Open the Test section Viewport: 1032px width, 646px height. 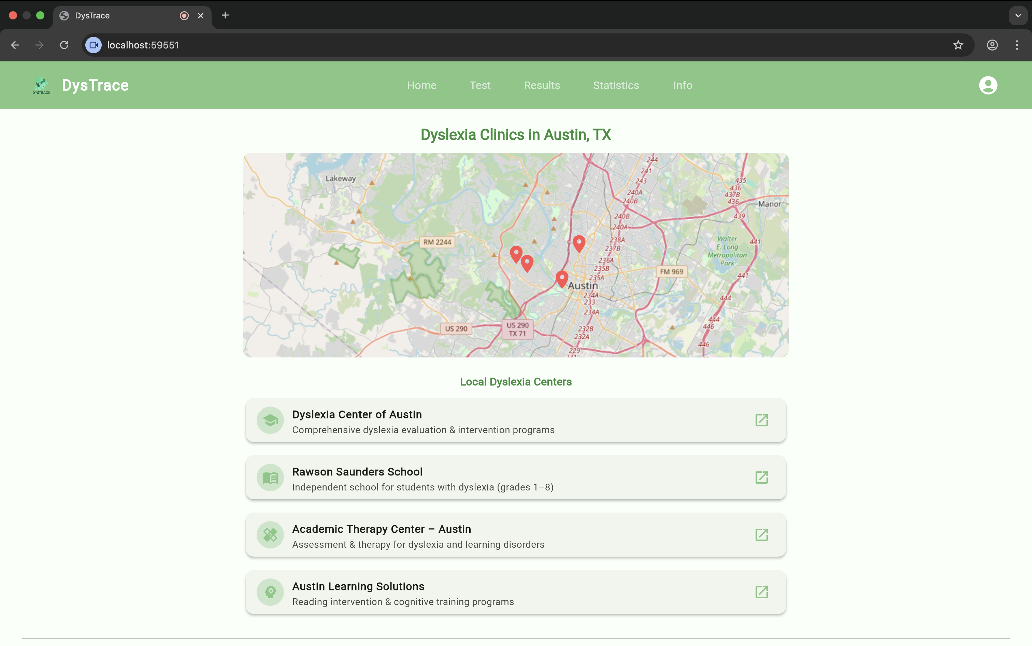480,85
